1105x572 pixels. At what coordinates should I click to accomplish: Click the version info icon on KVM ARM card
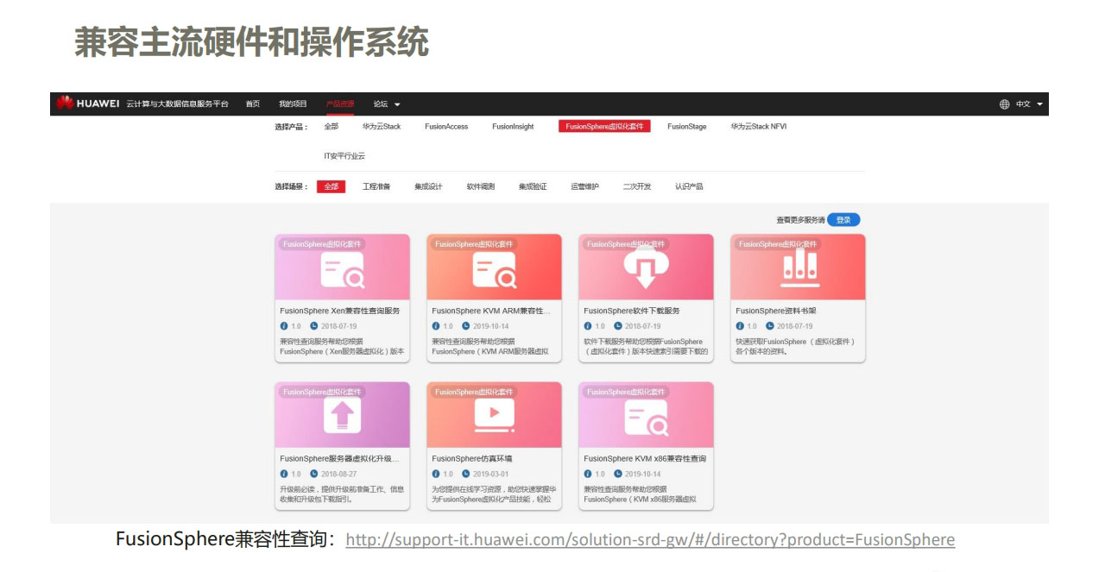click(x=435, y=326)
